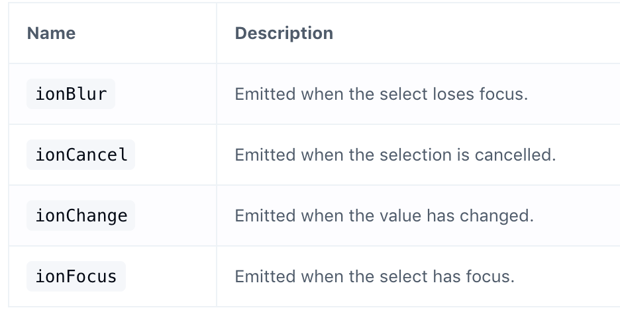Click the ionBlur event description text

point(381,94)
